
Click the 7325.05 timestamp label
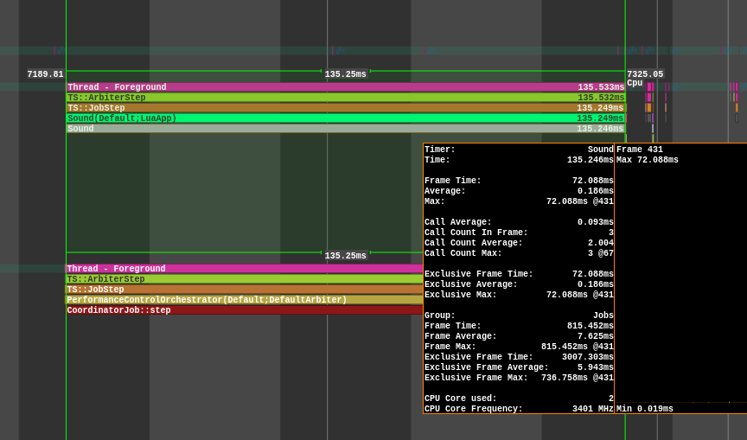coord(645,75)
